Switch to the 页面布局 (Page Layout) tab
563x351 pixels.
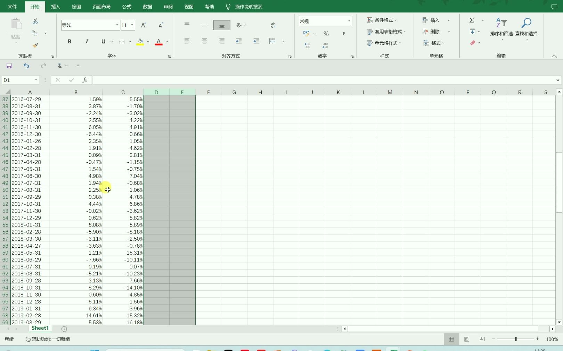tap(101, 7)
